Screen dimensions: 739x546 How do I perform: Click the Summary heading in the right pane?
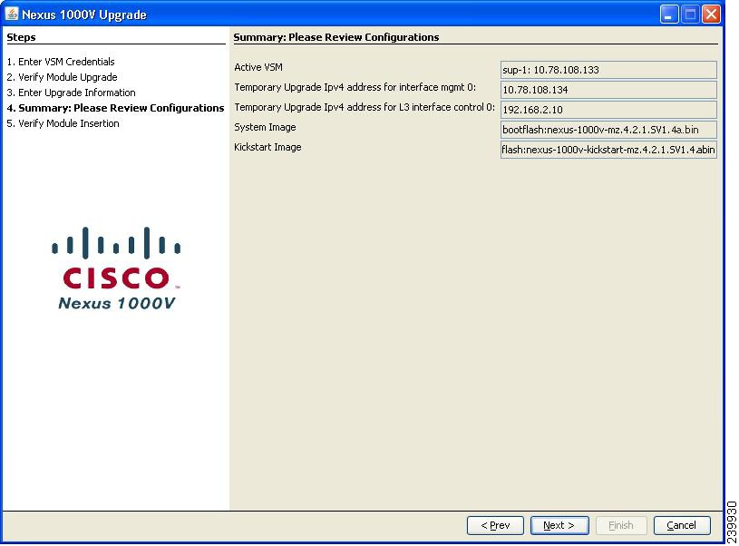[336, 37]
